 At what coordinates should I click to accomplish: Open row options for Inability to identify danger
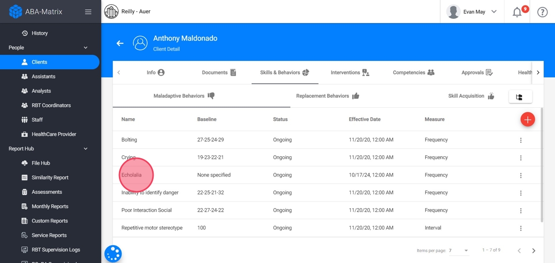pyautogui.click(x=521, y=193)
